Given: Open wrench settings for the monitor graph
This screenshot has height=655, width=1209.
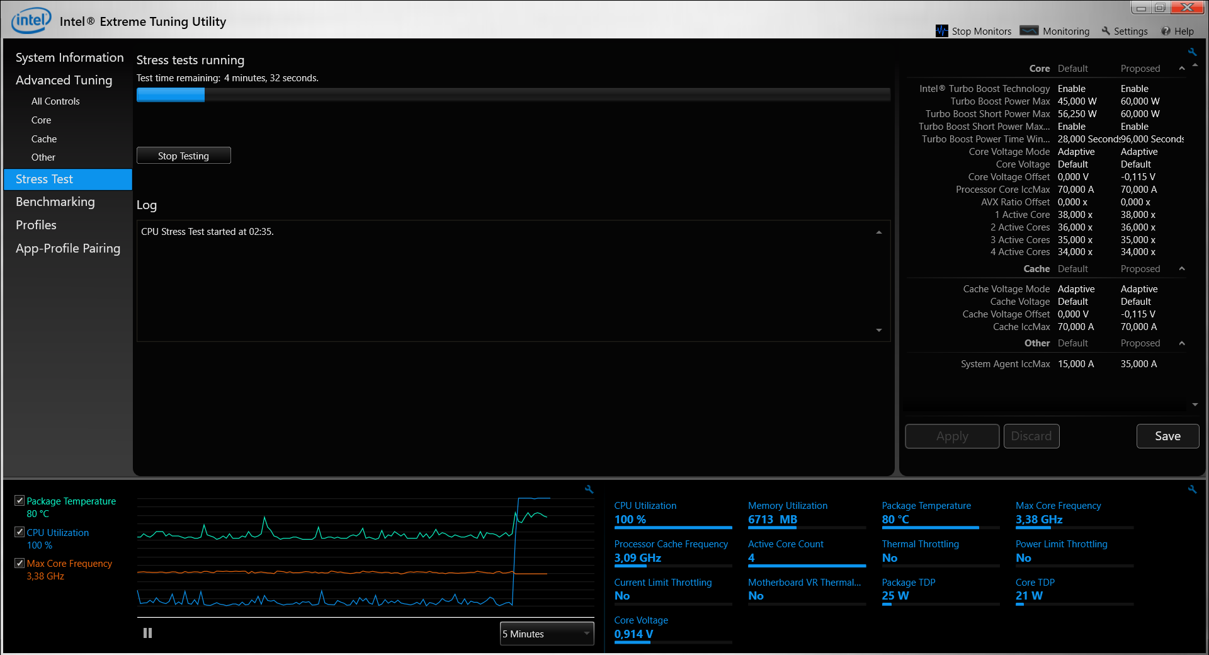Looking at the screenshot, I should click(589, 489).
